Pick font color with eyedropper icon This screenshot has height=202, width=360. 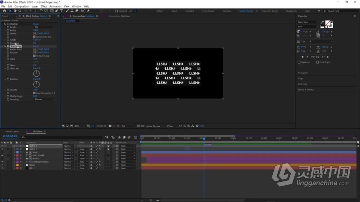coord(322,22)
